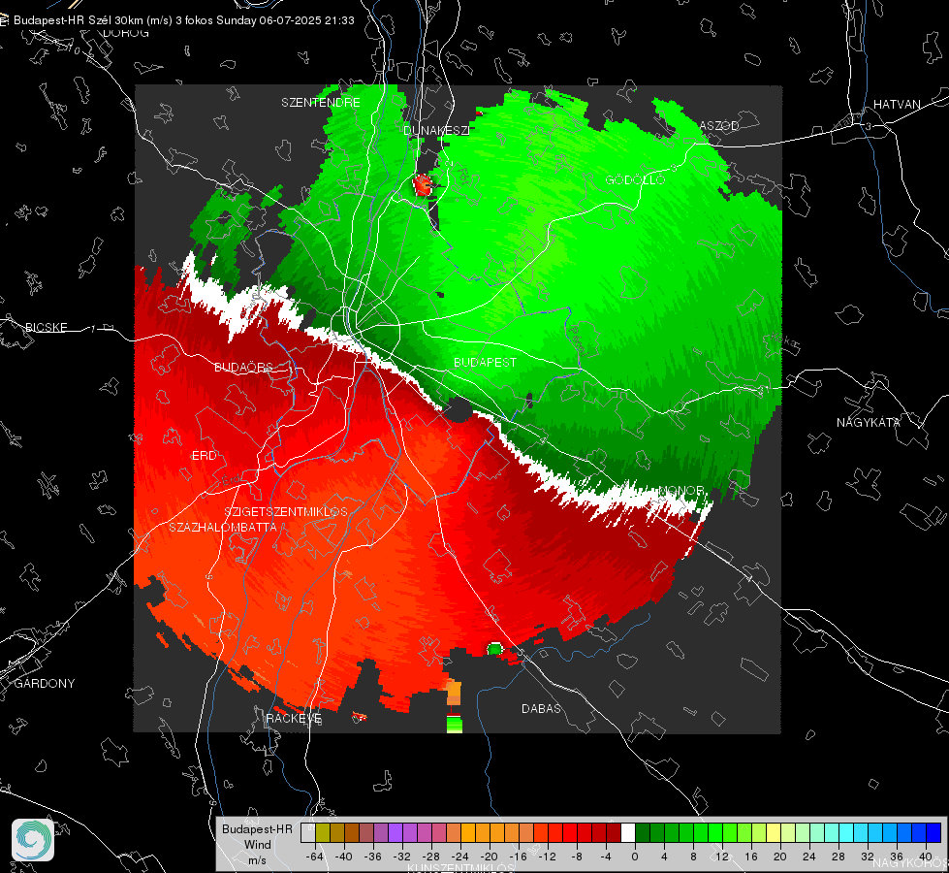Click the GÁRDONY town label

click(x=45, y=684)
